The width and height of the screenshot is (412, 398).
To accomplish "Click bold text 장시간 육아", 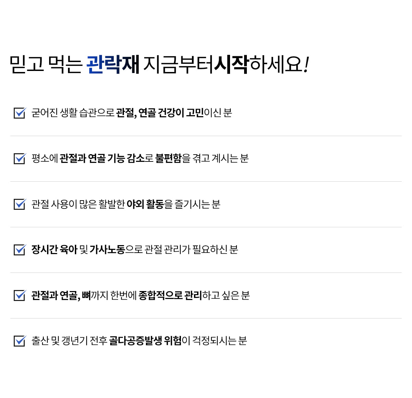I will coord(54,250).
